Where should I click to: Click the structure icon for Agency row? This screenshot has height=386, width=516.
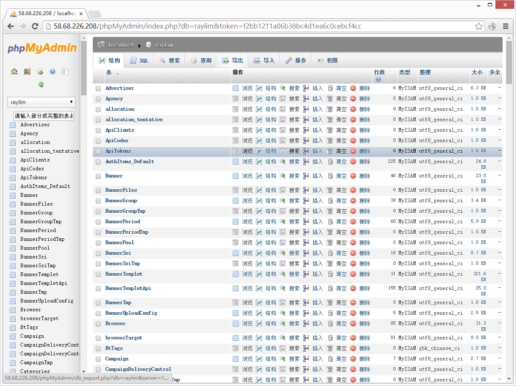[259, 99]
